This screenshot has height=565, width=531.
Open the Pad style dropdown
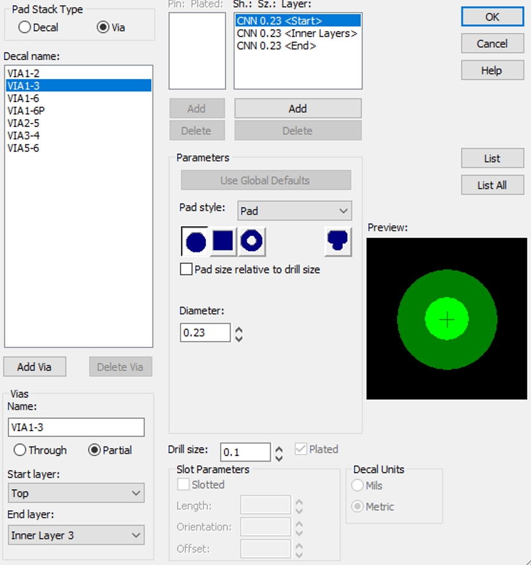pos(295,211)
